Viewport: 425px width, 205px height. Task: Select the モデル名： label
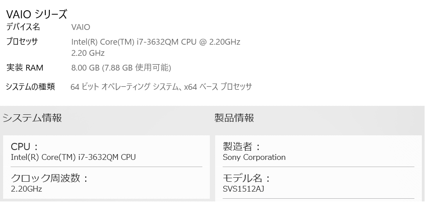tap(247, 178)
